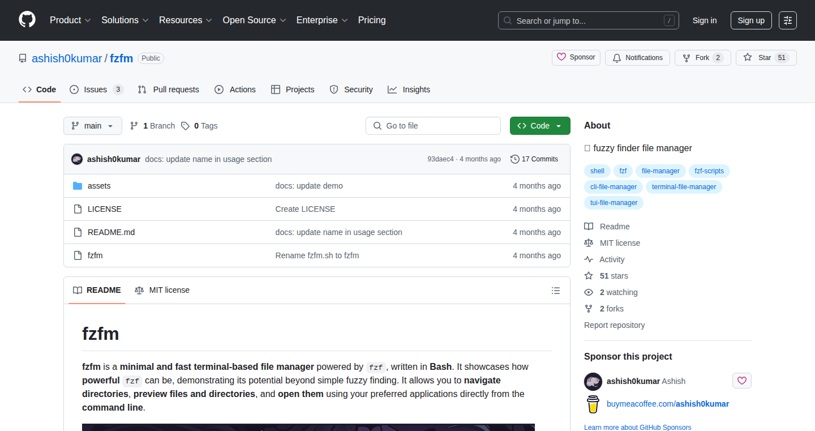Screen dimensions: 815x431
Task: Select MIT license tab in file viewer
Action: pyautogui.click(x=162, y=290)
